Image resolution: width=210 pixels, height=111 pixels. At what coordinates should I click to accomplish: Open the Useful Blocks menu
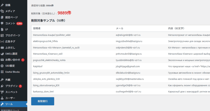12,72
